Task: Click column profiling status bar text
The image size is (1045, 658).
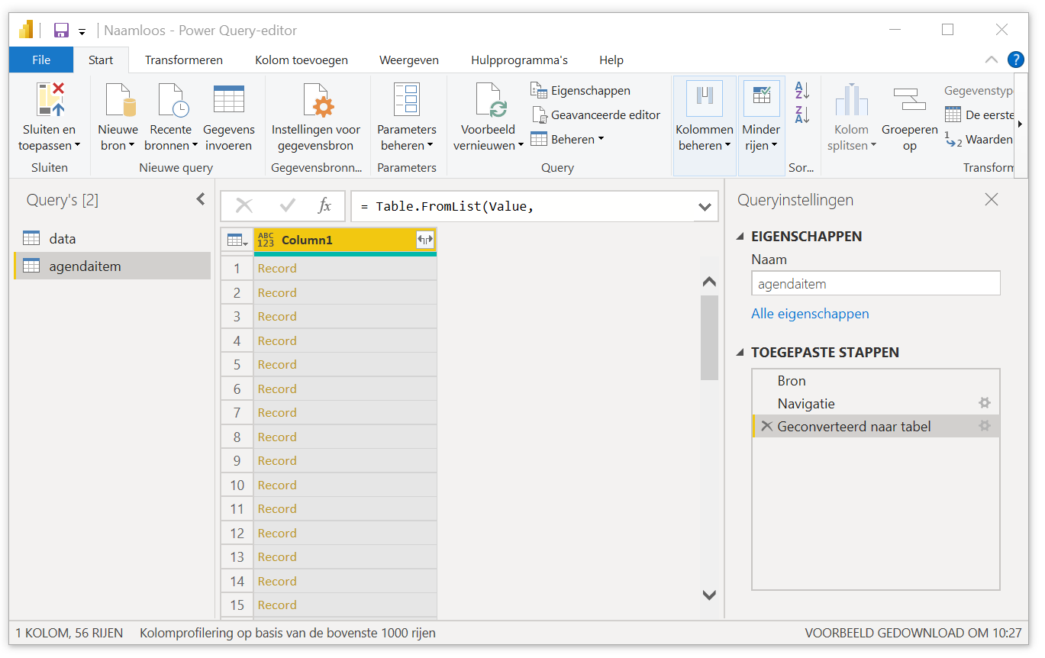Action: (x=288, y=632)
